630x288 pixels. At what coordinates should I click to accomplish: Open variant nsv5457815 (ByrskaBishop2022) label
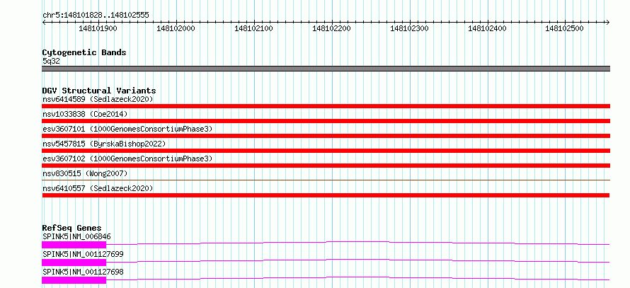(x=104, y=144)
